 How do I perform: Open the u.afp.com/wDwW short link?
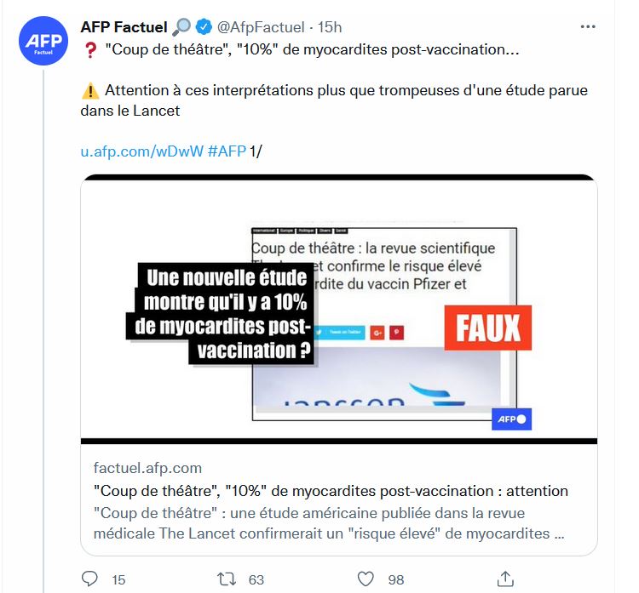point(141,151)
